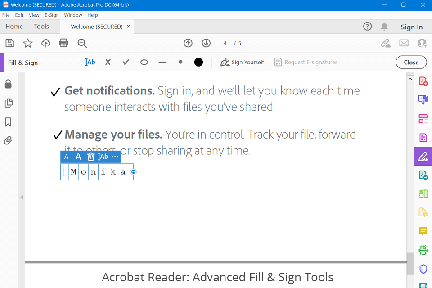Open Create PDF tool in right pane

[423, 81]
